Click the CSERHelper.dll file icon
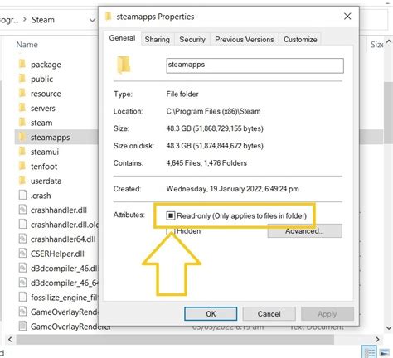Screen dimensions: 393x358 tap(22, 254)
